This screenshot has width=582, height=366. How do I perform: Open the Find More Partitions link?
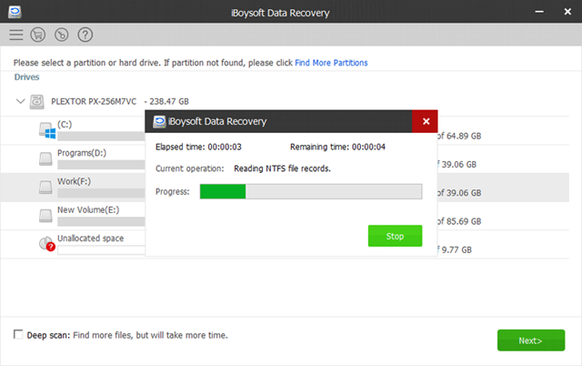[331, 63]
